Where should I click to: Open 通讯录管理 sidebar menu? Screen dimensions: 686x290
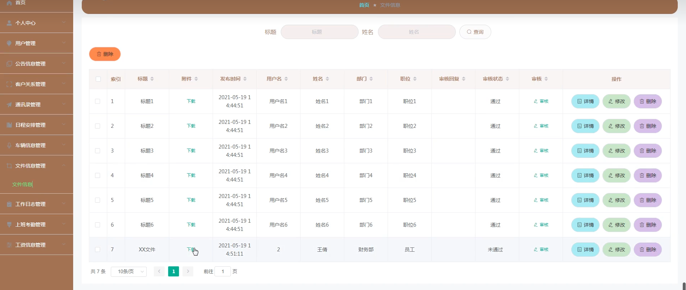pos(36,105)
